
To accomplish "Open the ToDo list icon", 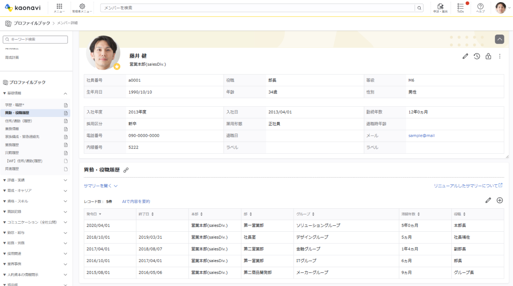I will click(460, 8).
